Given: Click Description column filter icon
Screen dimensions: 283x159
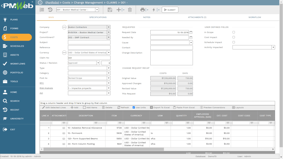Looking at the screenshot, I should coord(96,123).
